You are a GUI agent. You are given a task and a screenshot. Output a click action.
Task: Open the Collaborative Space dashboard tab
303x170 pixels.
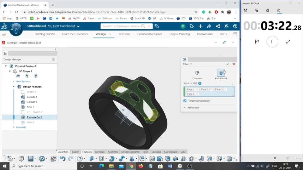click(150, 34)
